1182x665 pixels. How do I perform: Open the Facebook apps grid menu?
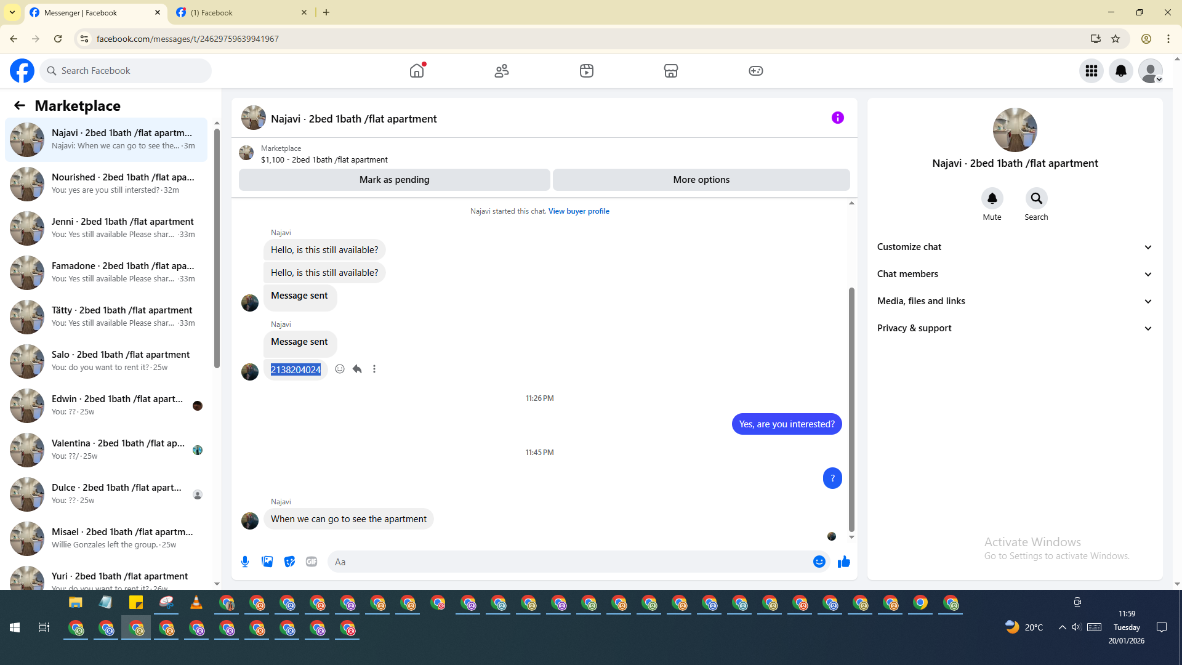pyautogui.click(x=1092, y=71)
